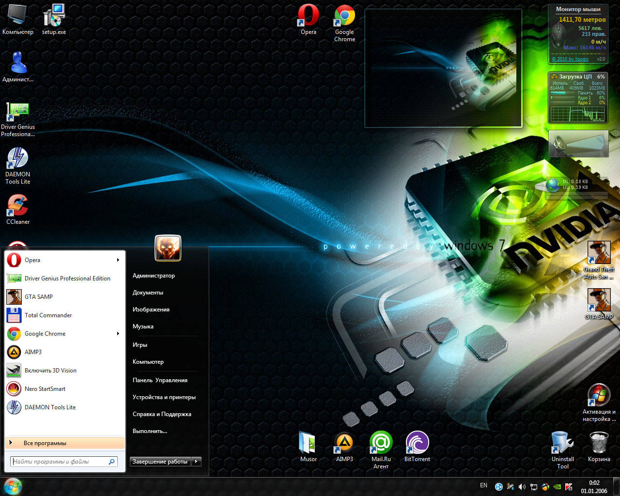This screenshot has height=496, width=620.
Task: Select AIMP3 desktop shortcut
Action: tap(344, 447)
